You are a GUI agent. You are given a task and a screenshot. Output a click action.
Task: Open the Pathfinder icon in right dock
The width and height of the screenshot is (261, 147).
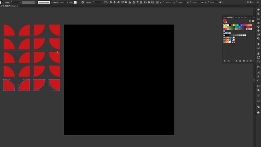click(258, 107)
